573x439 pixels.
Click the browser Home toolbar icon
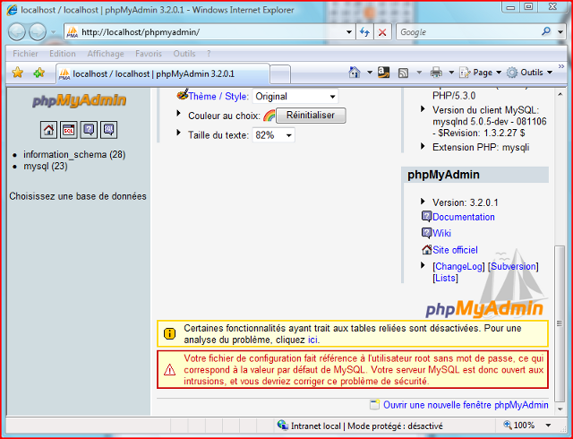[355, 73]
